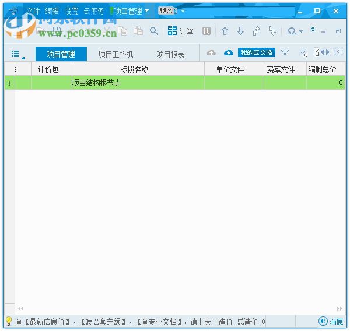Click the horizontal scroll left double arrow

[21, 308]
